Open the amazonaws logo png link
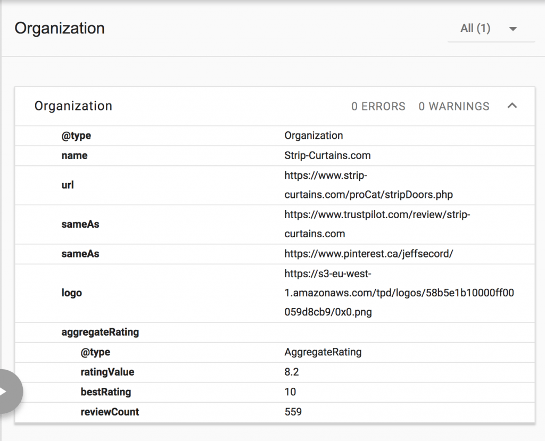The width and height of the screenshot is (545, 441). point(399,293)
